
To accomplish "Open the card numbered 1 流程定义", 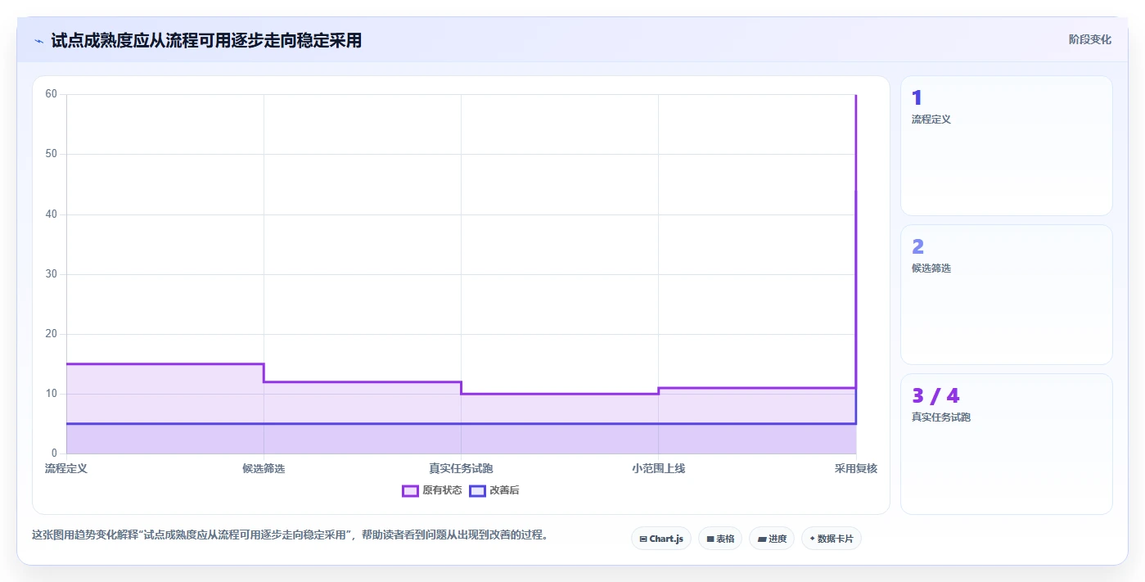I will pos(1007,146).
